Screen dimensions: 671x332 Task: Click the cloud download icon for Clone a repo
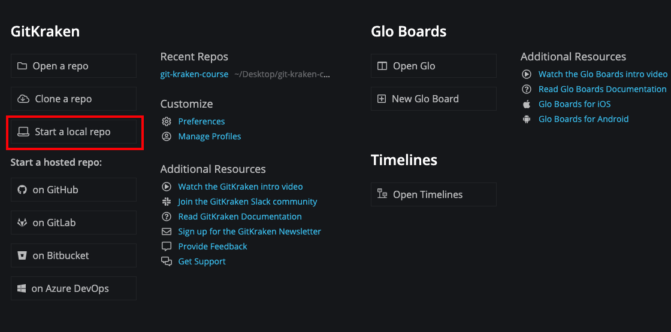[x=23, y=99]
